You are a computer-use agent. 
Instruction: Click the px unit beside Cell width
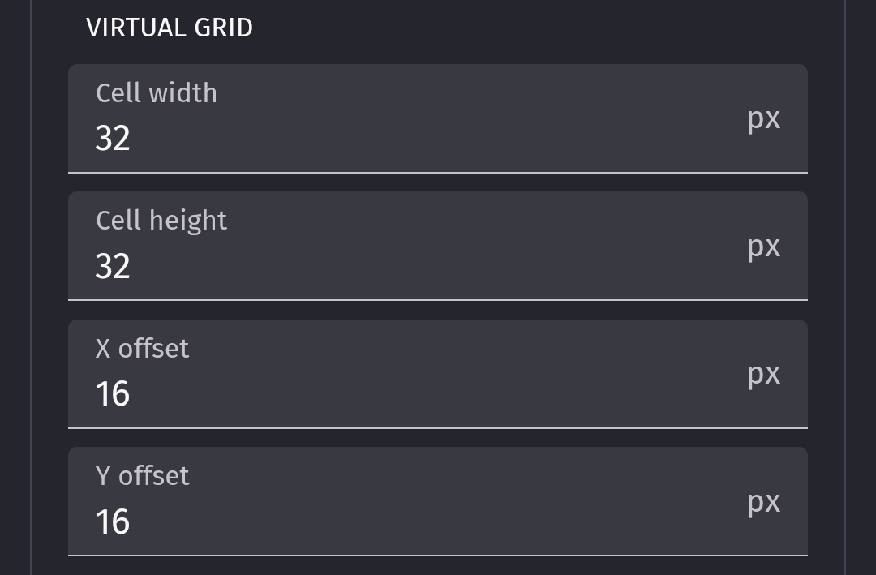[763, 118]
